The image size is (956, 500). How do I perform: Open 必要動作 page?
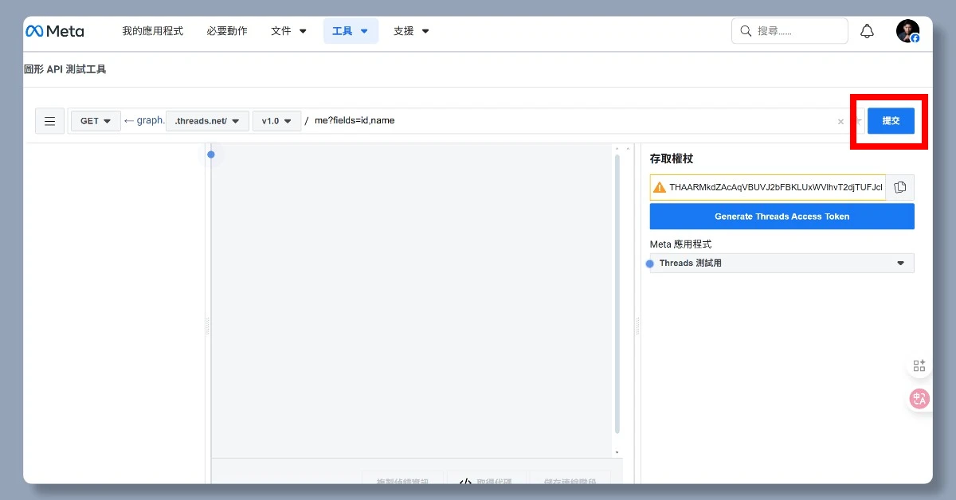point(226,31)
